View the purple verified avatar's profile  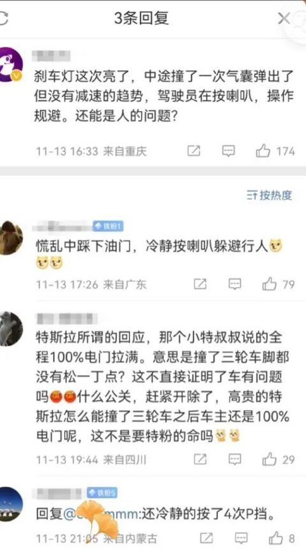tap(10, 65)
